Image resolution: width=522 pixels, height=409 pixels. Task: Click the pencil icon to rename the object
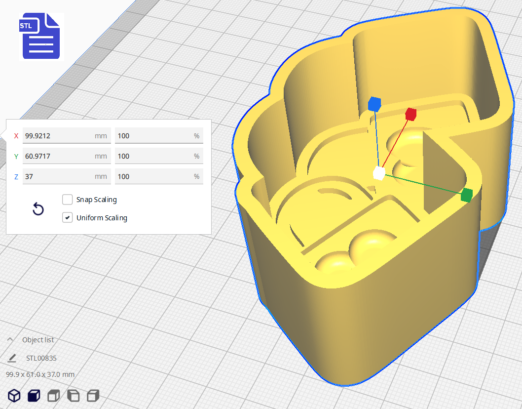click(12, 358)
